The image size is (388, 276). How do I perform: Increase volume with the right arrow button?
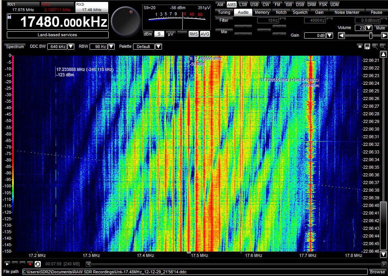pos(384,36)
